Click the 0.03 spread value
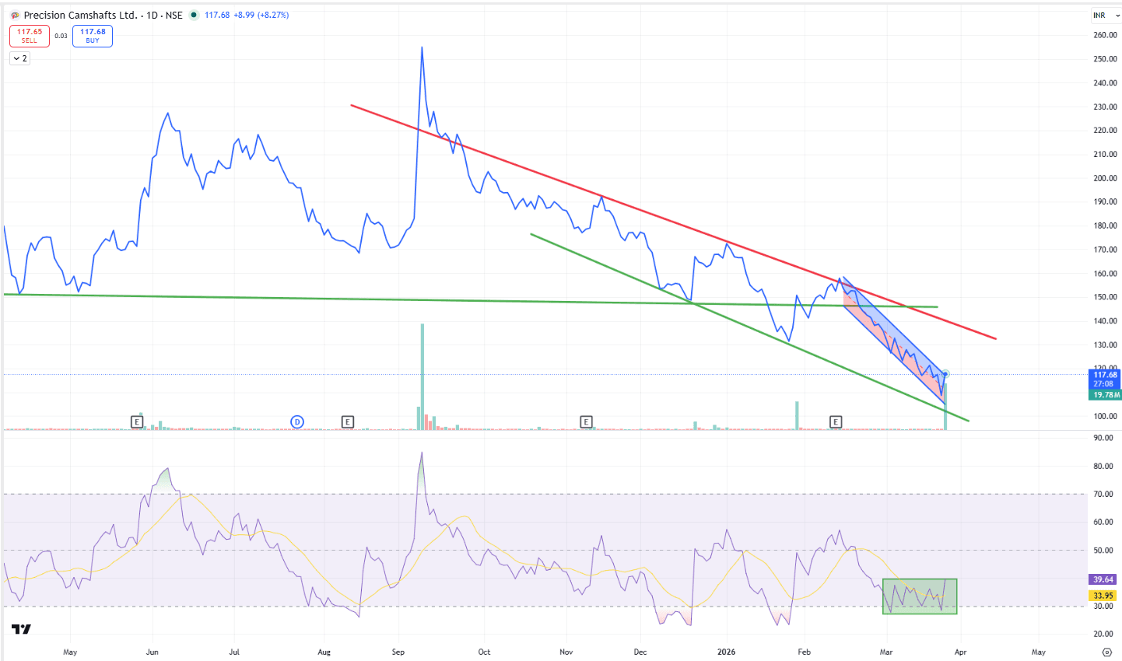 61,36
